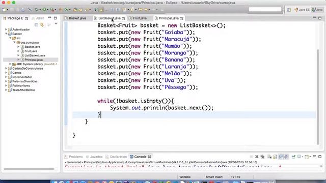
Task: Click Remove Launch X icon in Console
Action: [257, 157]
